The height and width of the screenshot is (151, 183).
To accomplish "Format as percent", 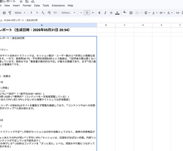I will pyautogui.click(x=37, y=13).
